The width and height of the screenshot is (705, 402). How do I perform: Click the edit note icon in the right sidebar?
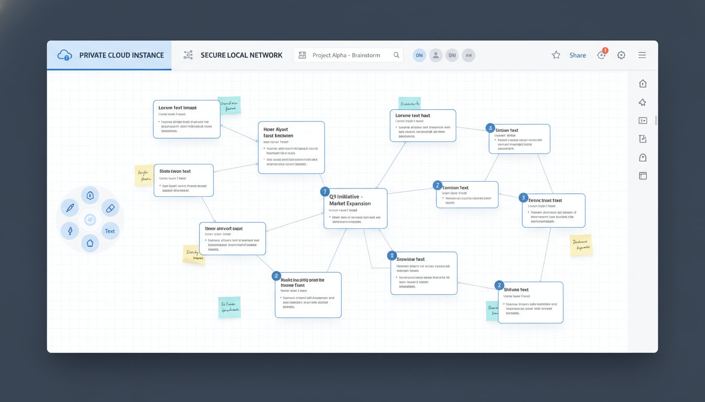pos(643,139)
